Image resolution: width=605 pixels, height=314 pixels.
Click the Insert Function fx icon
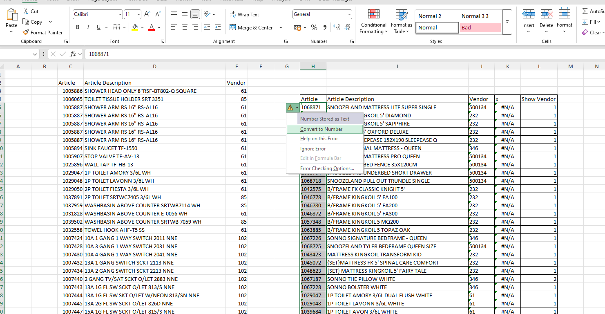73,54
